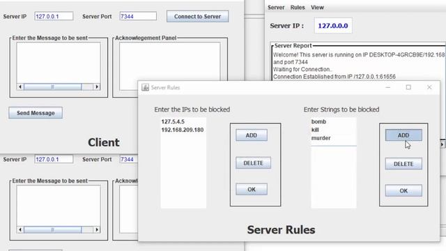Screen dimensions: 446x251
Task: Click ADD button for blocked IPs
Action: click(x=252, y=135)
